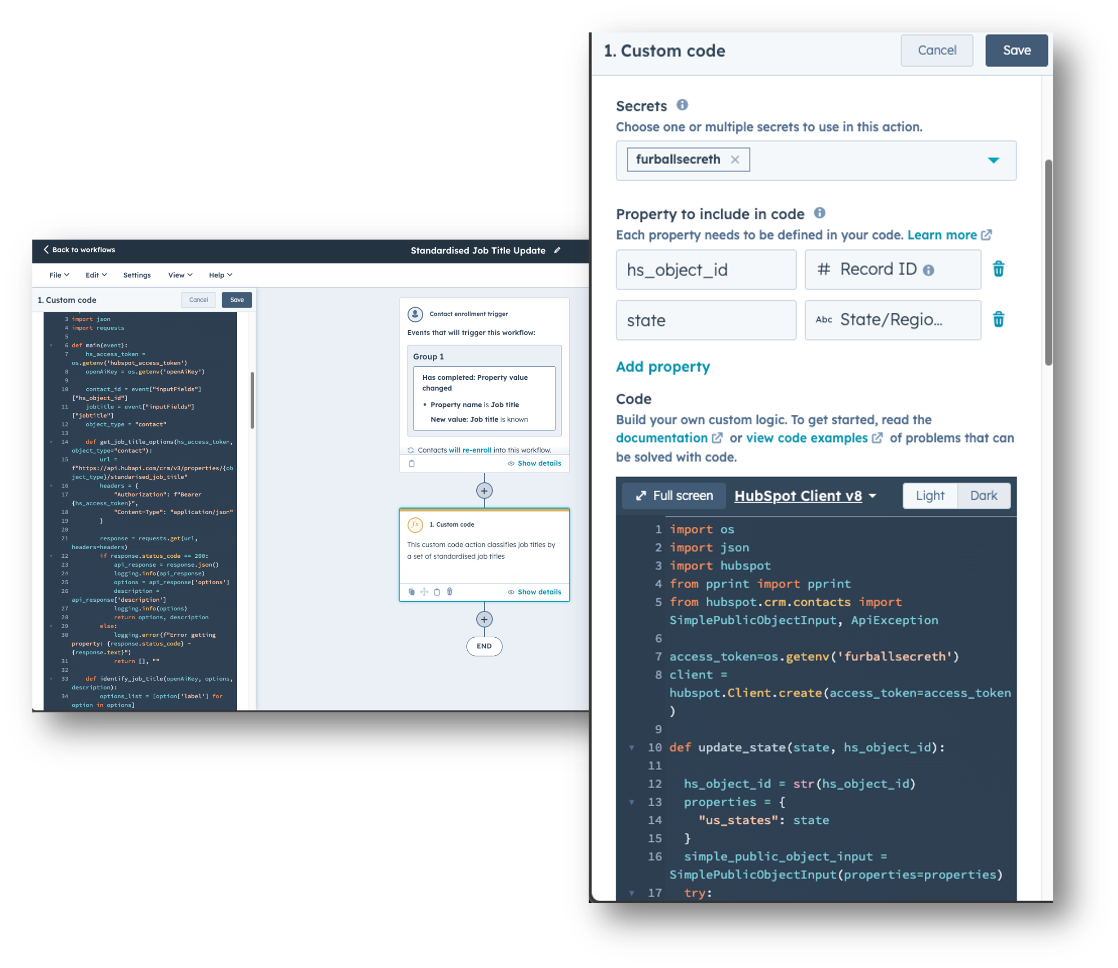Screen dimensions: 1118x968
Task: Click the large Save button
Action: (x=1016, y=50)
